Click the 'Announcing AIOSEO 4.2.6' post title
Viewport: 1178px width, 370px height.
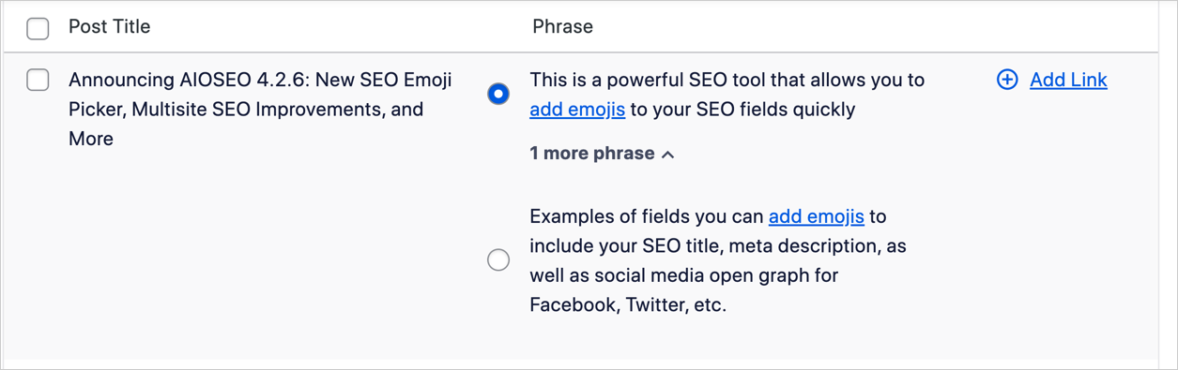(x=260, y=109)
